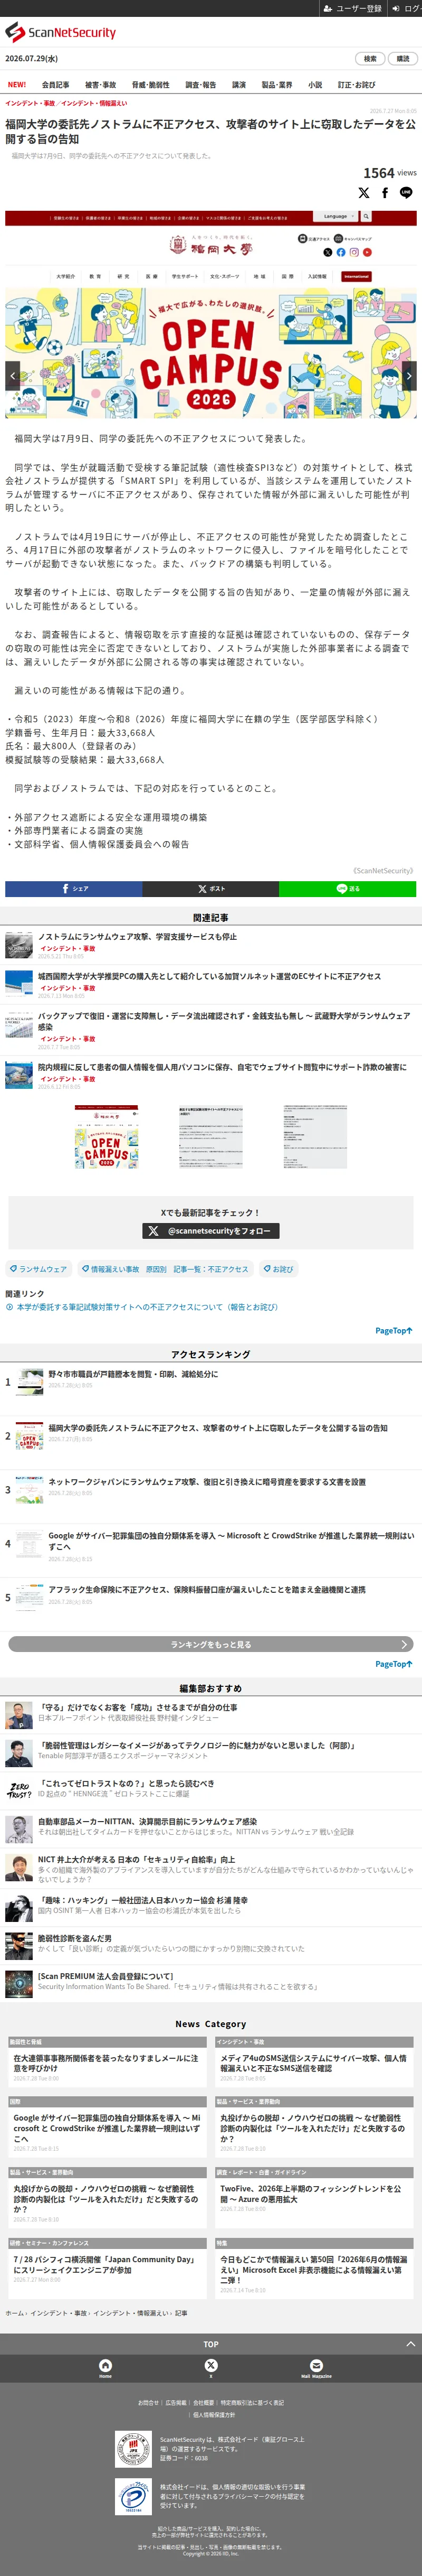Open the article 自動車部品メーカーNITTAN ランサムウェア感染
The height and width of the screenshot is (2576, 422).
click(x=147, y=1821)
